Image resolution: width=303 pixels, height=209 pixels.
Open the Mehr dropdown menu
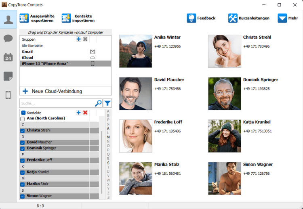click(x=288, y=18)
